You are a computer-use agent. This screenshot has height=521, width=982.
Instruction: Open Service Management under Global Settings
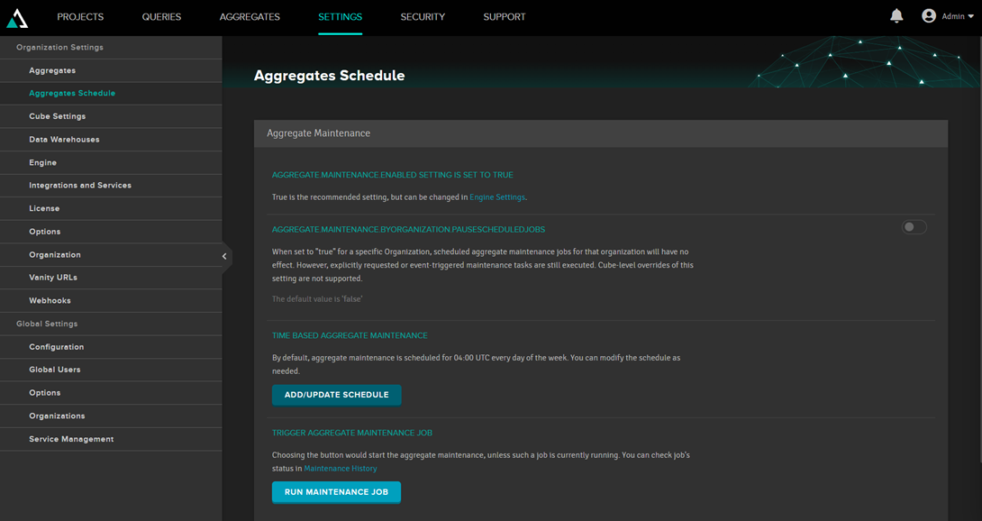[x=71, y=439]
